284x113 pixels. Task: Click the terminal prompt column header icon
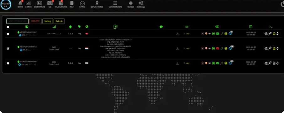coord(271,27)
